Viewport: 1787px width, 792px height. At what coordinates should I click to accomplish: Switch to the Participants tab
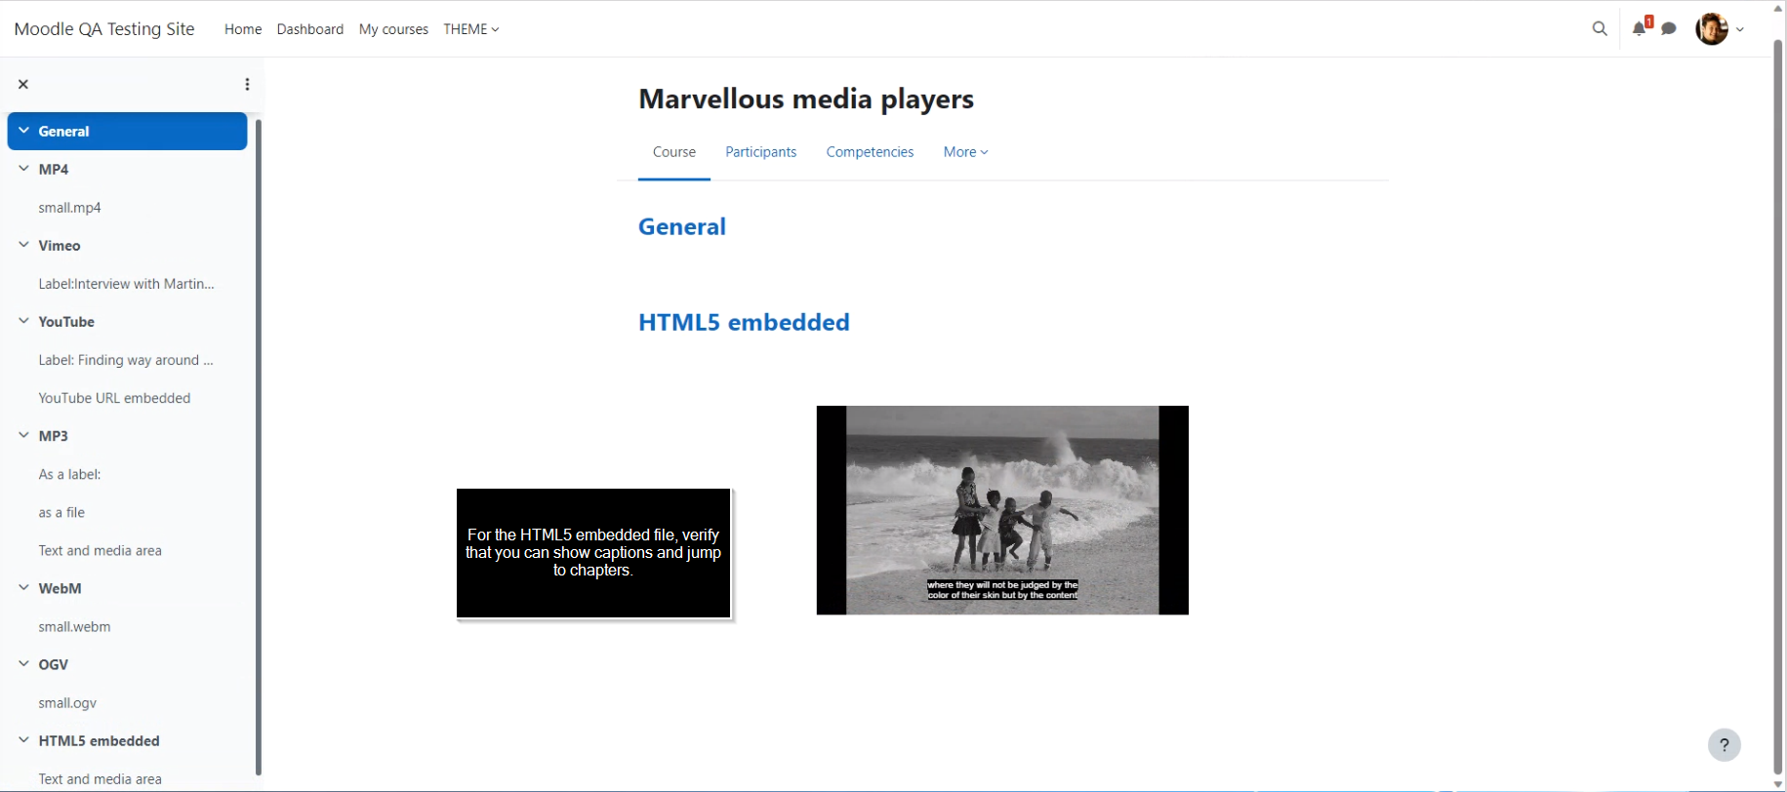(761, 152)
